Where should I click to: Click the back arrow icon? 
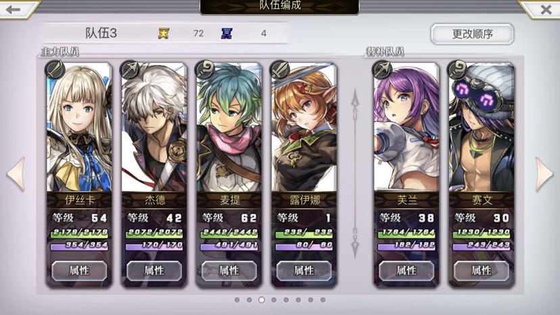[14, 9]
